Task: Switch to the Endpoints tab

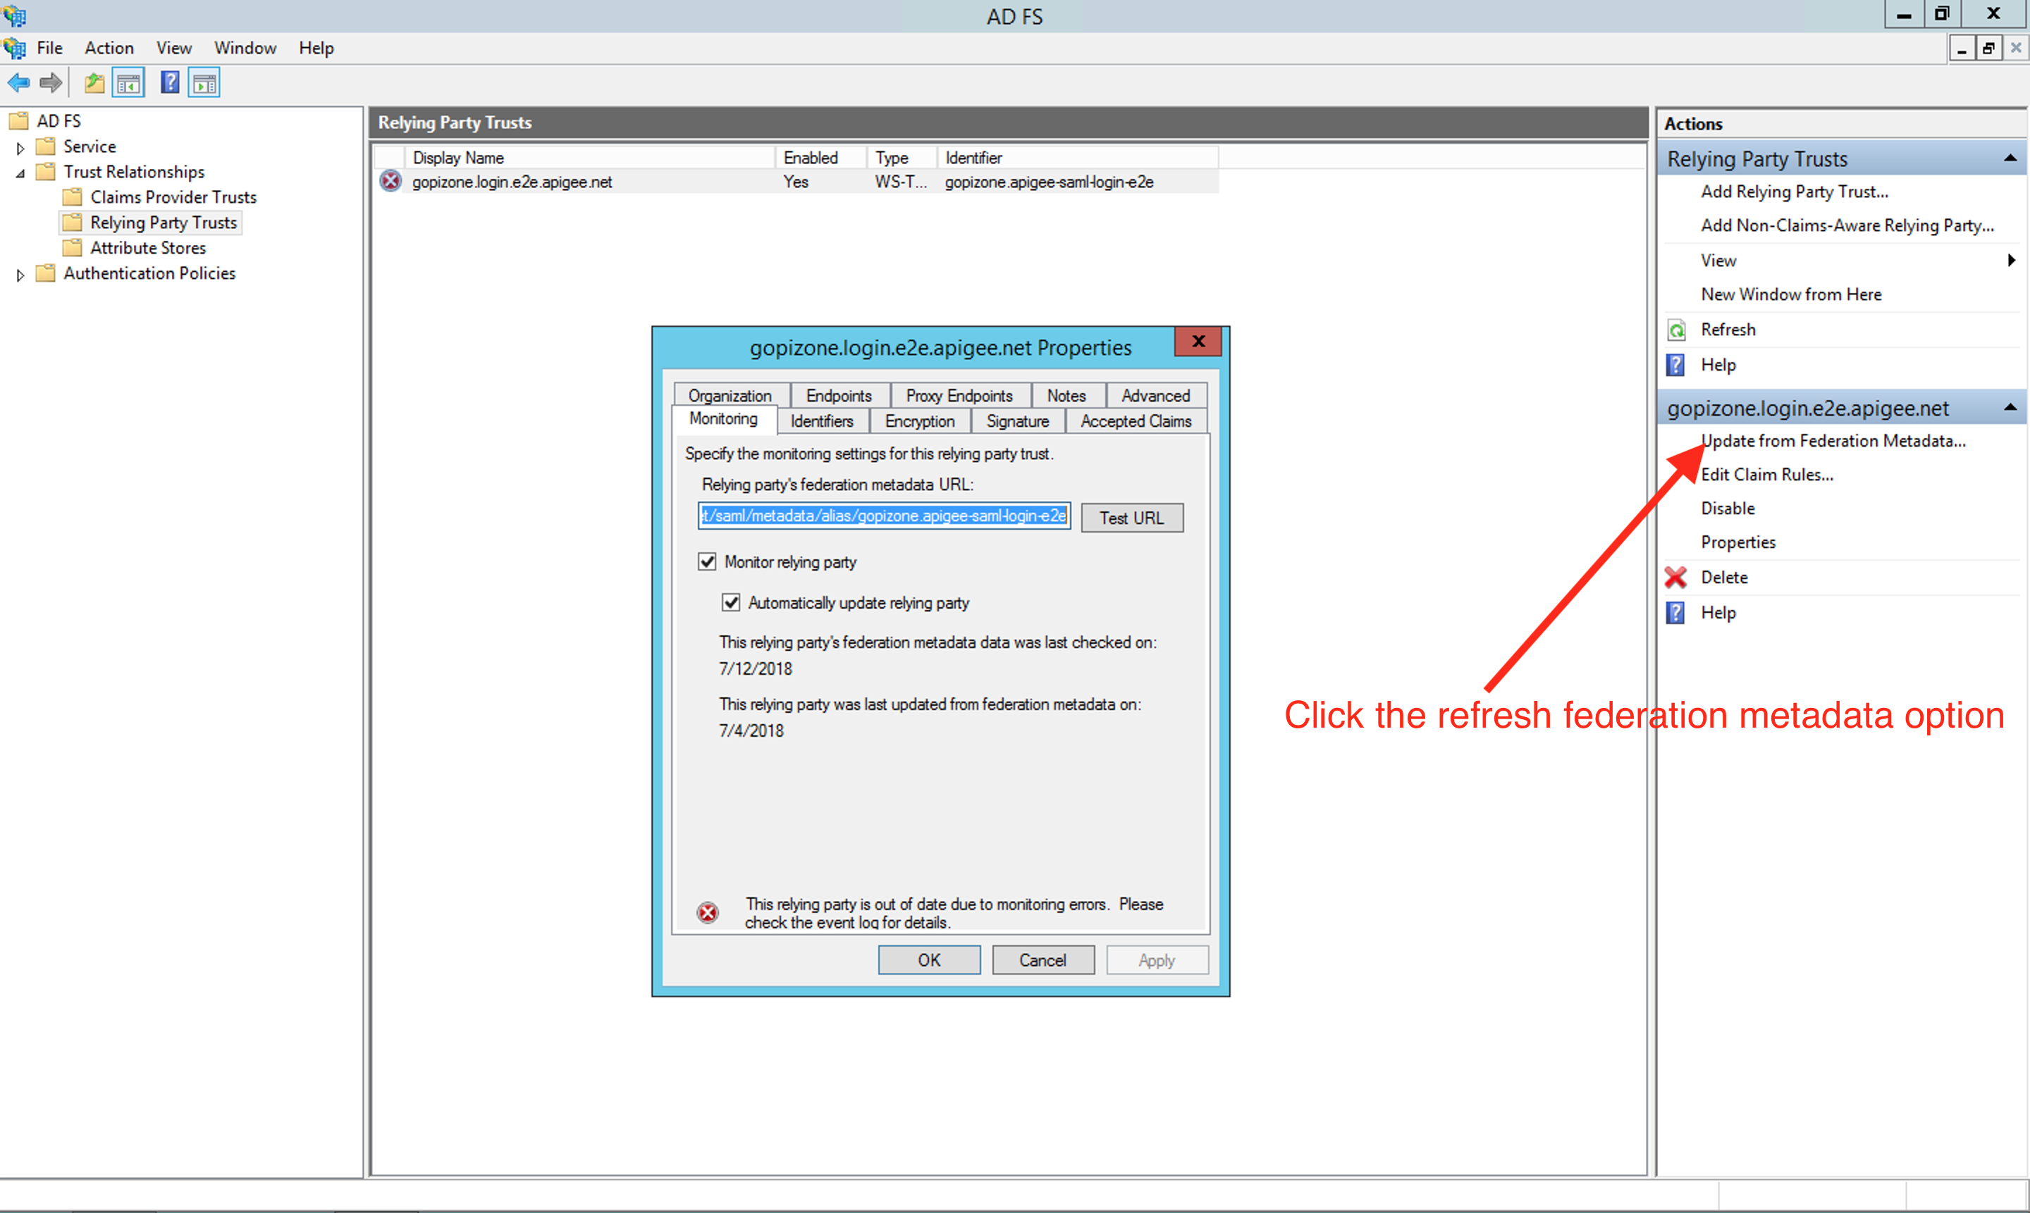Action: tap(838, 396)
